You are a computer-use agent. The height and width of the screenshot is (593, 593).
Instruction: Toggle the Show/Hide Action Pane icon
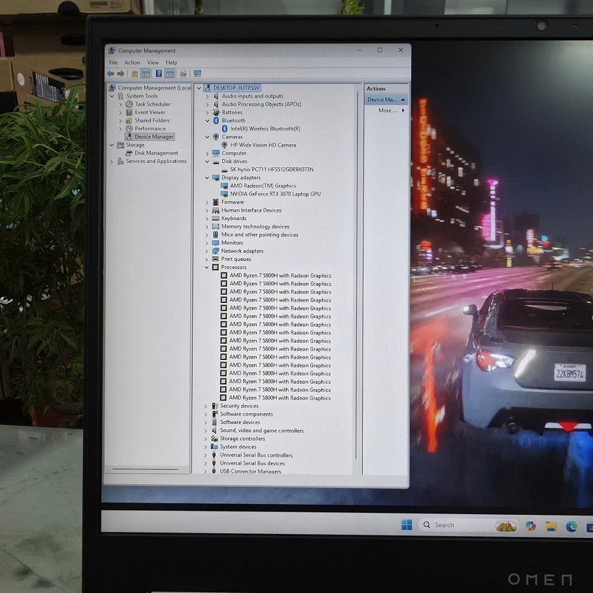pyautogui.click(x=170, y=74)
